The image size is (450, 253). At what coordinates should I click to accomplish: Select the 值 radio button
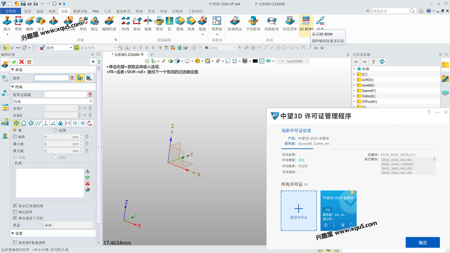[x=15, y=130]
